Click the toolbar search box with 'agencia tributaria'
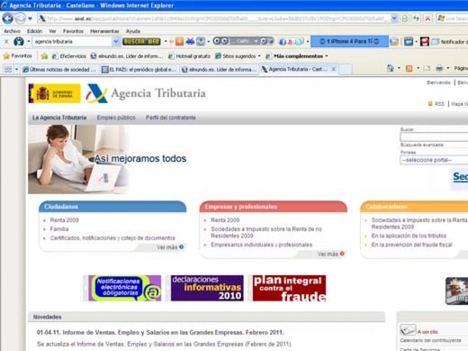 tap(72, 42)
